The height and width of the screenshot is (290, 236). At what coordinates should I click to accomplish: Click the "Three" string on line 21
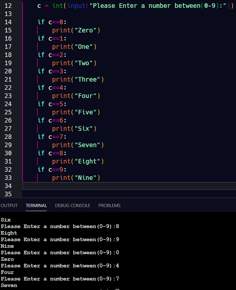(87, 79)
